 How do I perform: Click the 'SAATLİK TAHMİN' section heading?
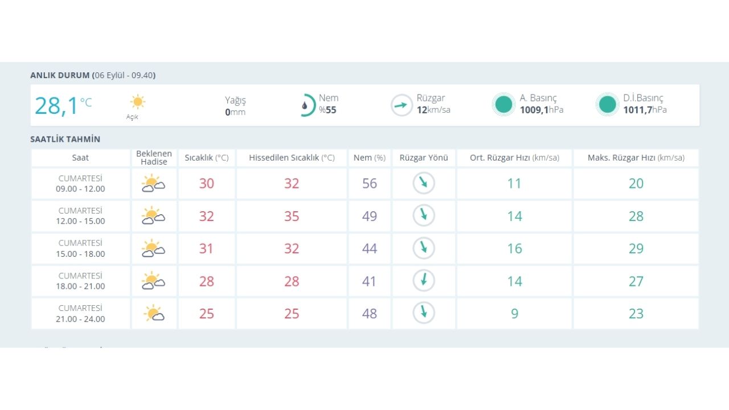point(65,139)
